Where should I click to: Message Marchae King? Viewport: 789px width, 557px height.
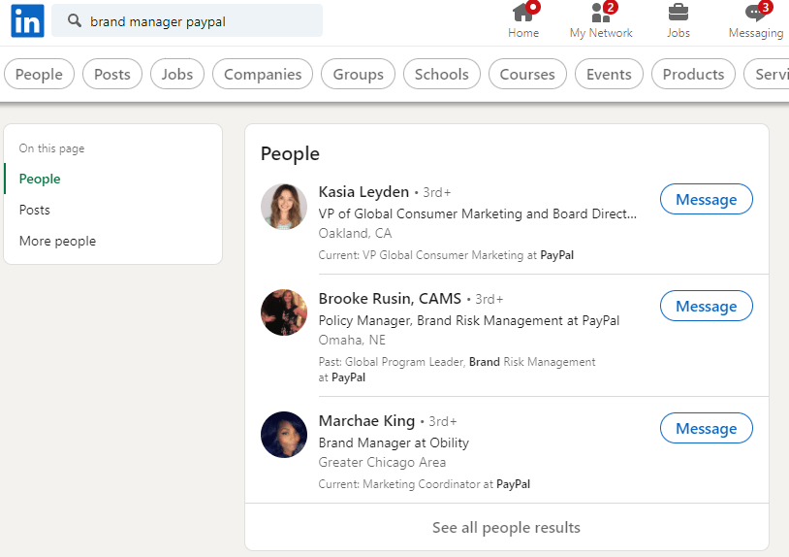pyautogui.click(x=707, y=428)
